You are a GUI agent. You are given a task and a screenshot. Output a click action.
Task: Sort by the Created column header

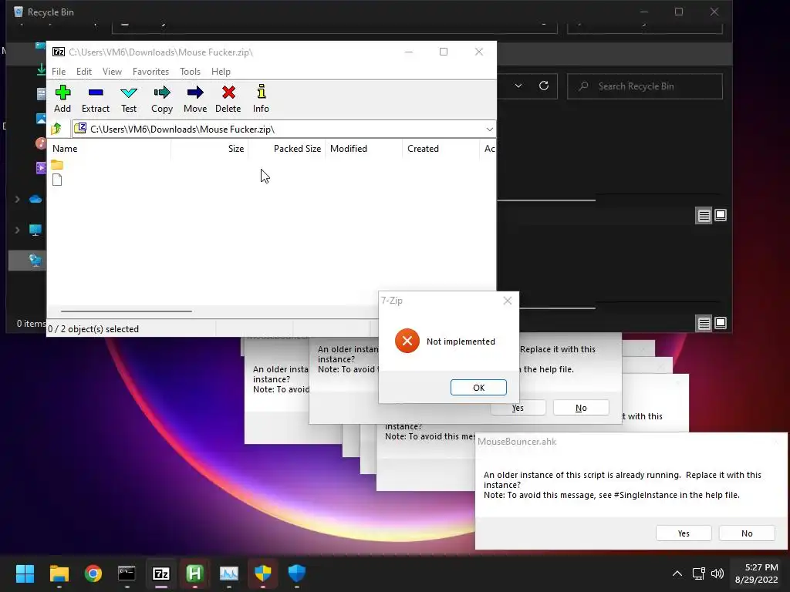coord(441,149)
